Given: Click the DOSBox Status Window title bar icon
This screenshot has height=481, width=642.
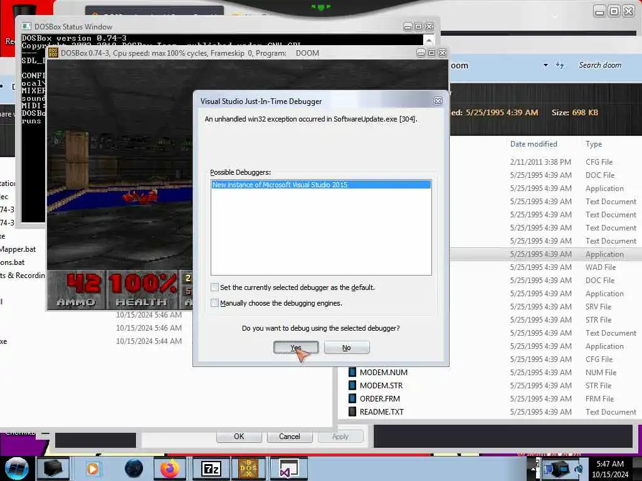Looking at the screenshot, I should 26,26.
